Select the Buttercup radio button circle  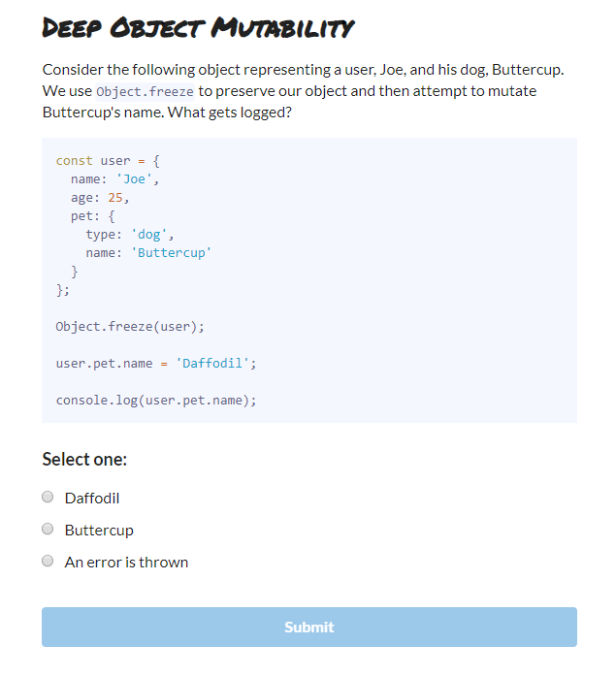48,530
